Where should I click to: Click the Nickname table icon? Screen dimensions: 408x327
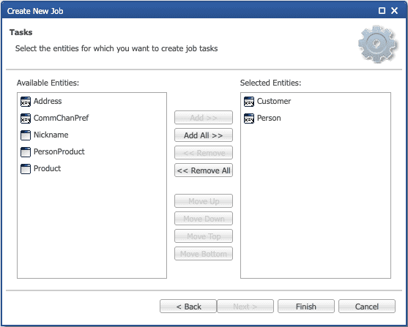pos(26,135)
